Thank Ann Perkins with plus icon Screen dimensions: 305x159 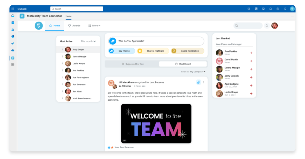[x=251, y=53]
